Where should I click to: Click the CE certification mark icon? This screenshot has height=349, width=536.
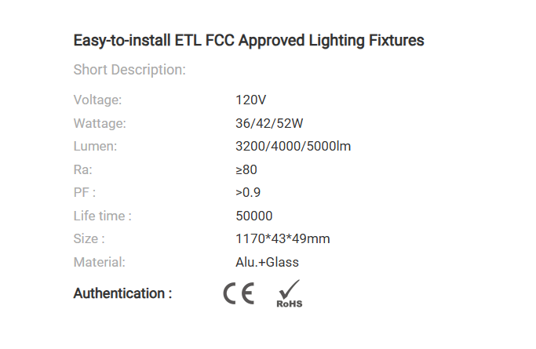(239, 293)
